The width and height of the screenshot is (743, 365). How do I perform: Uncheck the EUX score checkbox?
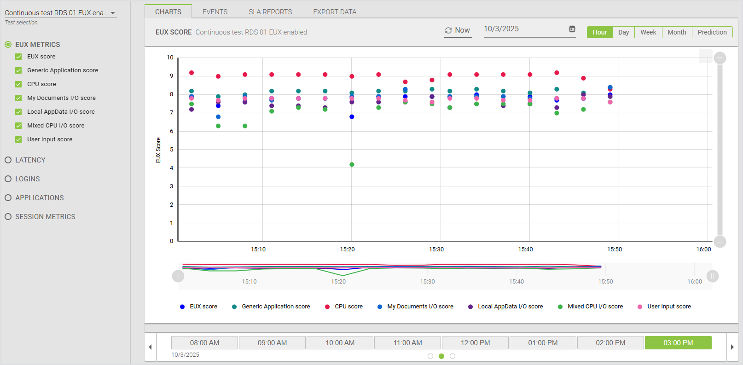(x=18, y=57)
